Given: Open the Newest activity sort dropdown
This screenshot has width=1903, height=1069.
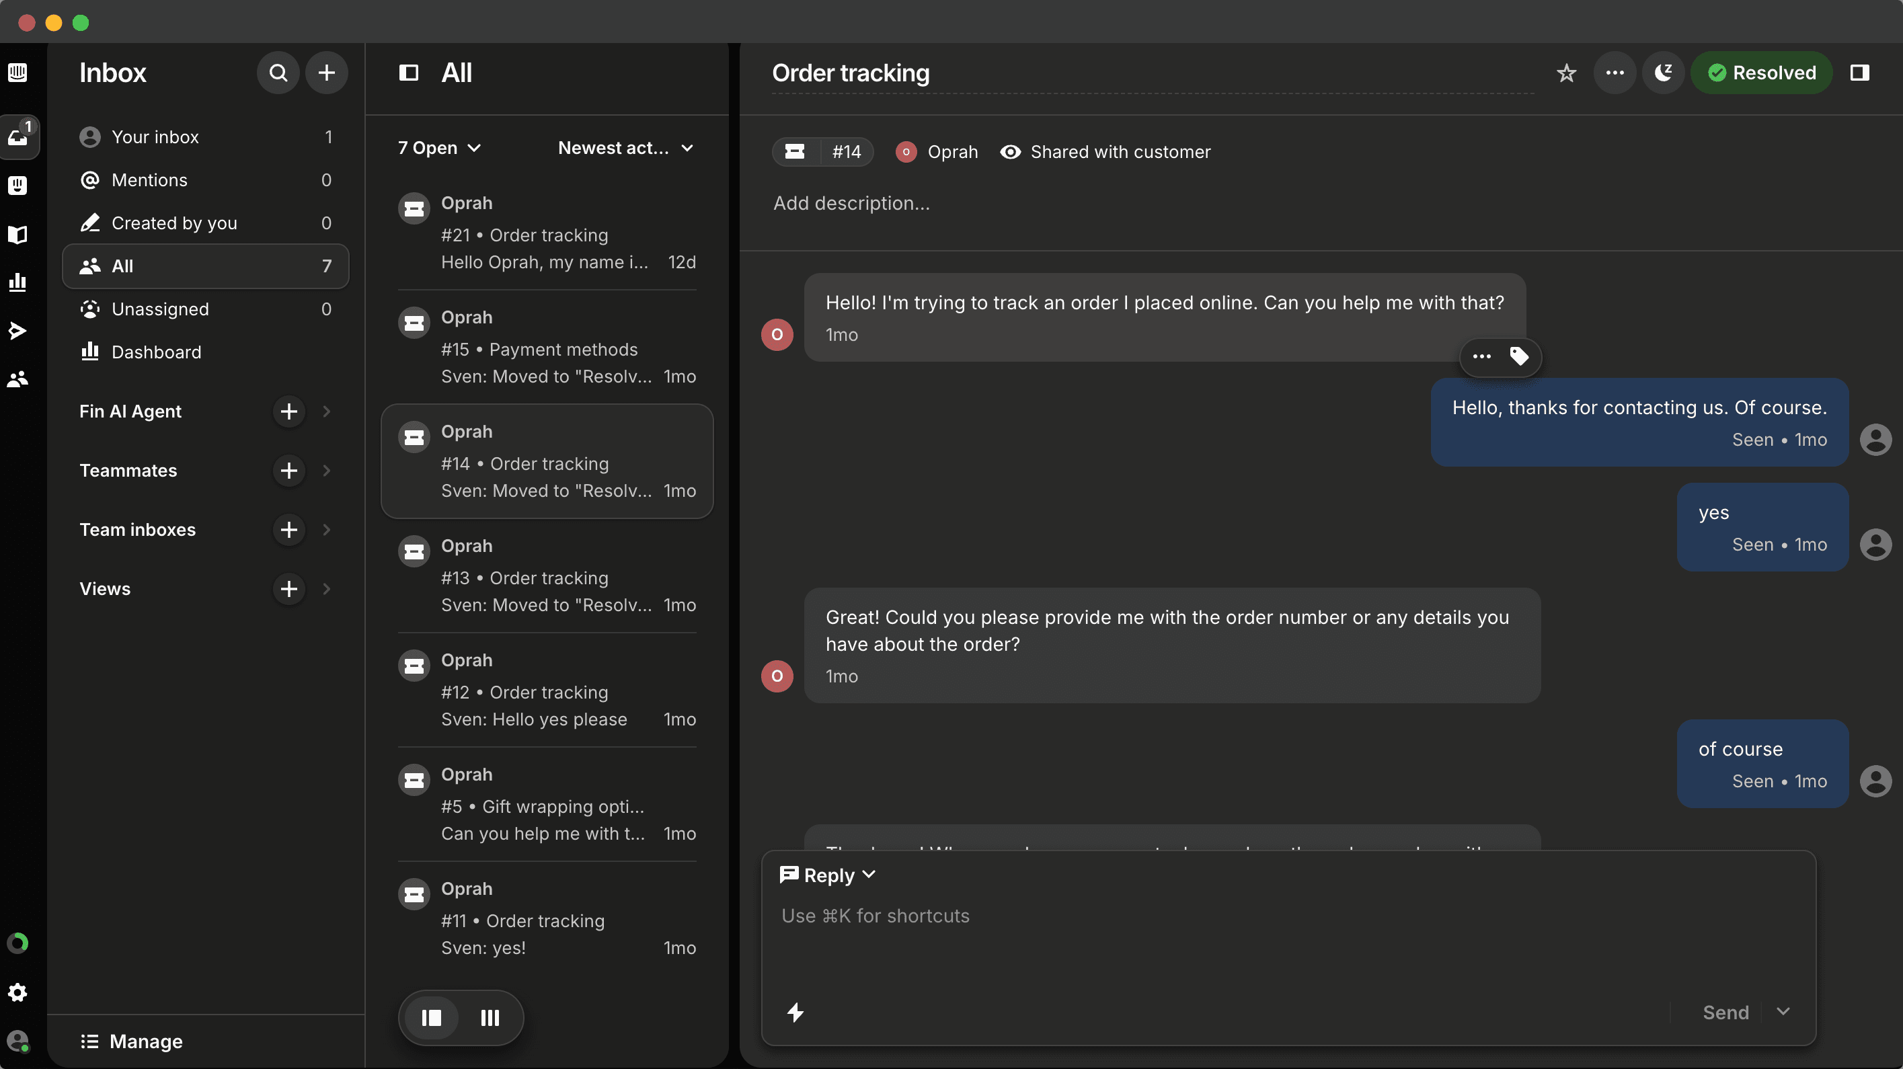Looking at the screenshot, I should 625,148.
